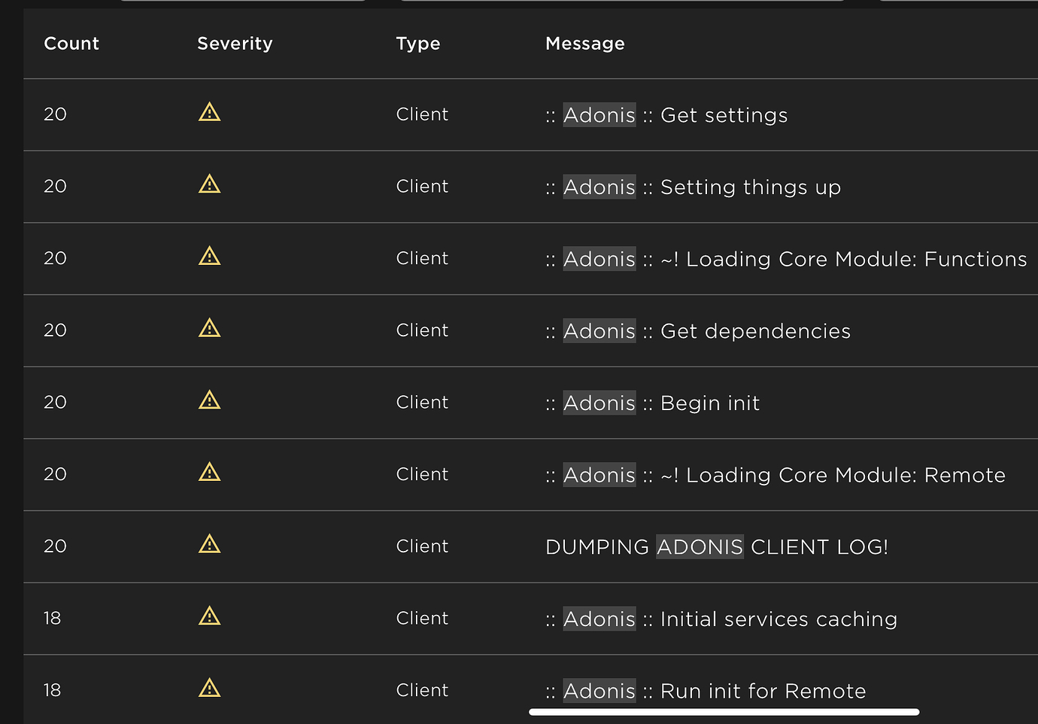
Task: Toggle sorting by the Type column
Action: tap(418, 44)
